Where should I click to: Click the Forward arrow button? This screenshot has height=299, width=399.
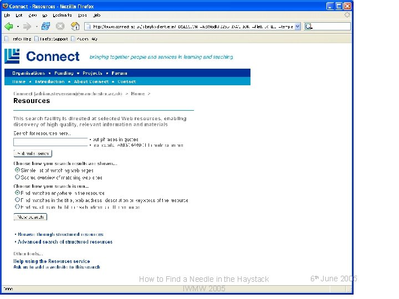(27, 26)
